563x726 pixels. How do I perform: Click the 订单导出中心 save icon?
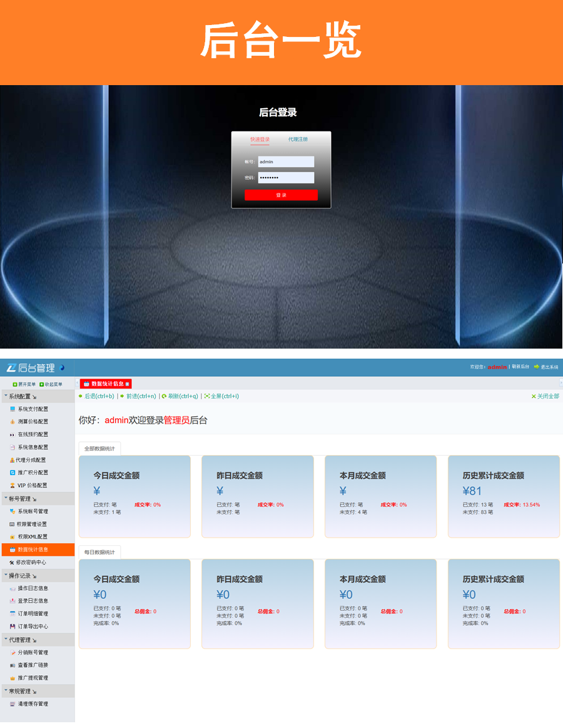point(13,626)
